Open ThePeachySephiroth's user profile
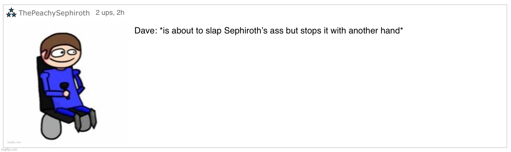The width and height of the screenshot is (511, 152). [x=54, y=13]
